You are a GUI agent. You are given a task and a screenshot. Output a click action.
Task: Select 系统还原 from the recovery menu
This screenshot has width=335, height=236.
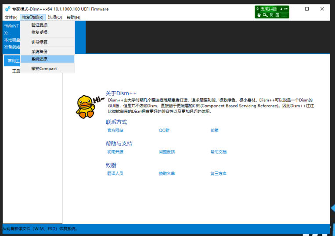tap(40, 59)
